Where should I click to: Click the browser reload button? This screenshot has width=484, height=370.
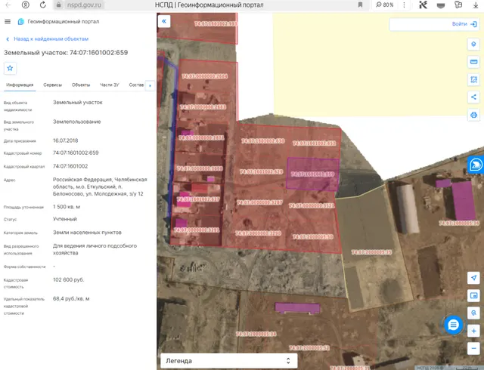42,5
